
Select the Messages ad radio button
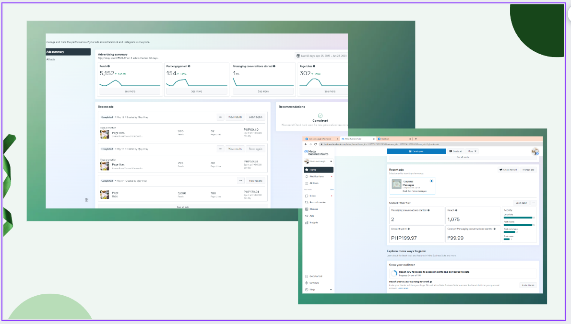point(431,181)
